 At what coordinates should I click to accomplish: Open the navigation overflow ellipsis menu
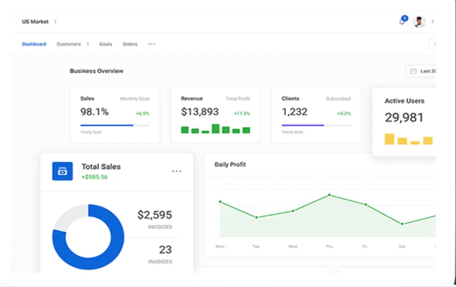pyautogui.click(x=152, y=44)
